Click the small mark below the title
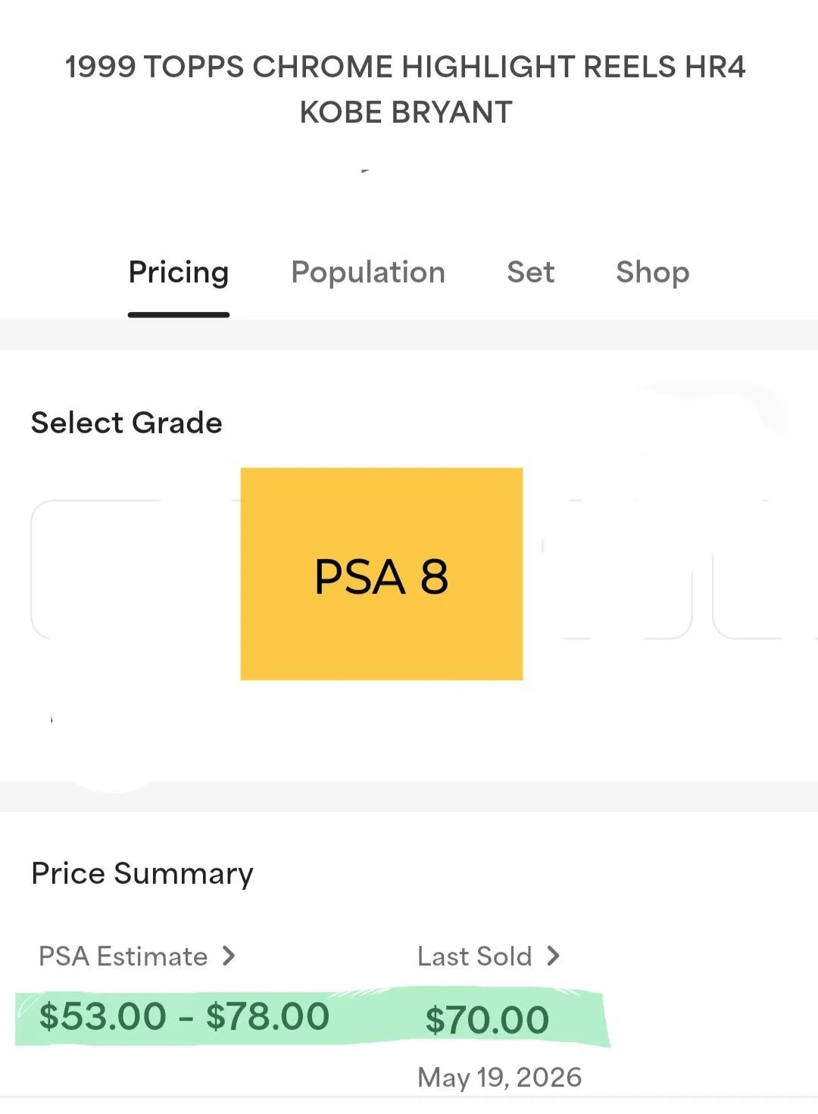 pyautogui.click(x=365, y=171)
